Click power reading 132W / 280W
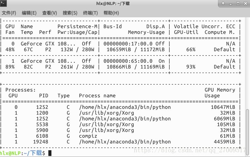 pos(78,50)
